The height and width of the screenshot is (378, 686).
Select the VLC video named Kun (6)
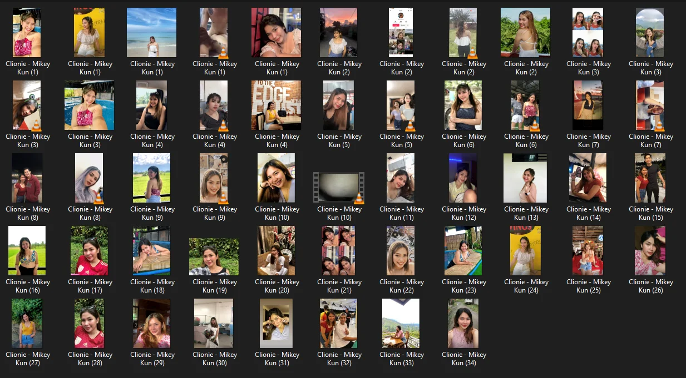[x=525, y=105]
